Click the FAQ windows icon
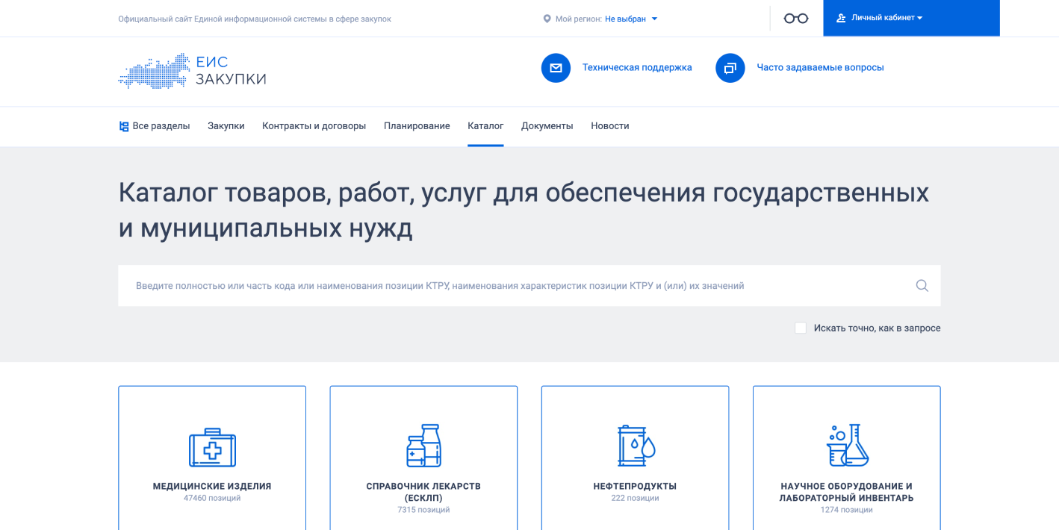 730,68
